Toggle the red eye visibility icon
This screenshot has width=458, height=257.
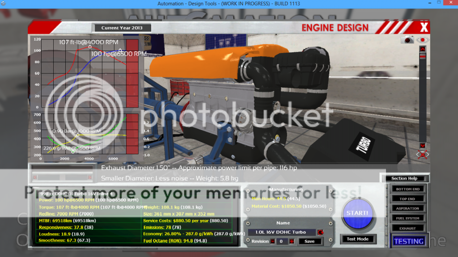422,40
